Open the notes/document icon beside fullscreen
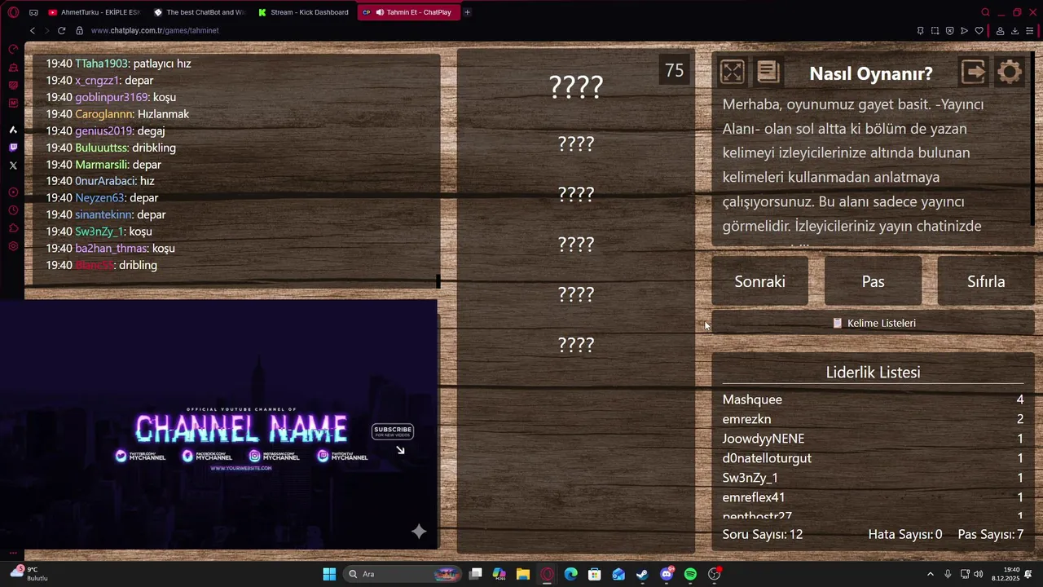 (768, 73)
